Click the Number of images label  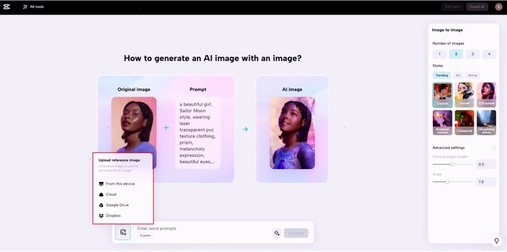point(448,43)
